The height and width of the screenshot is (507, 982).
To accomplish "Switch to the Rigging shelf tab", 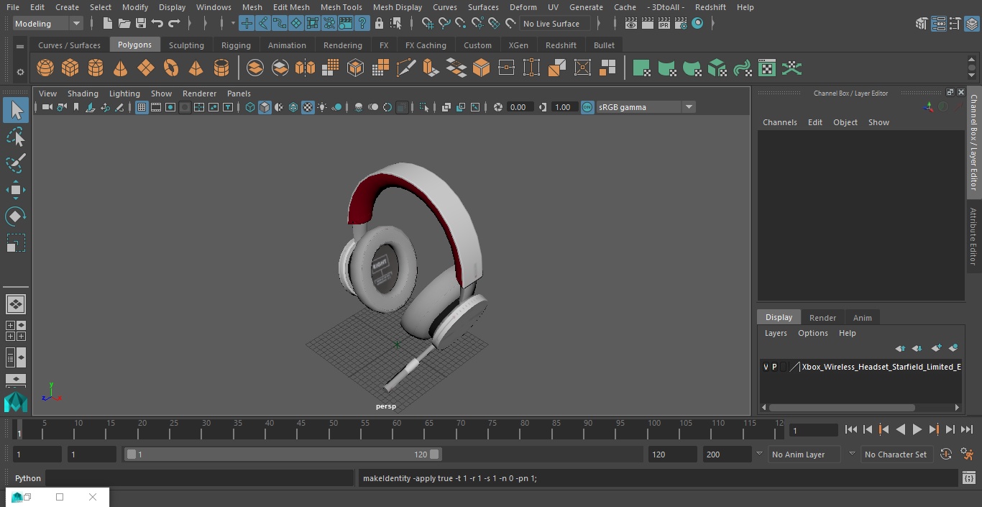I will [x=236, y=45].
